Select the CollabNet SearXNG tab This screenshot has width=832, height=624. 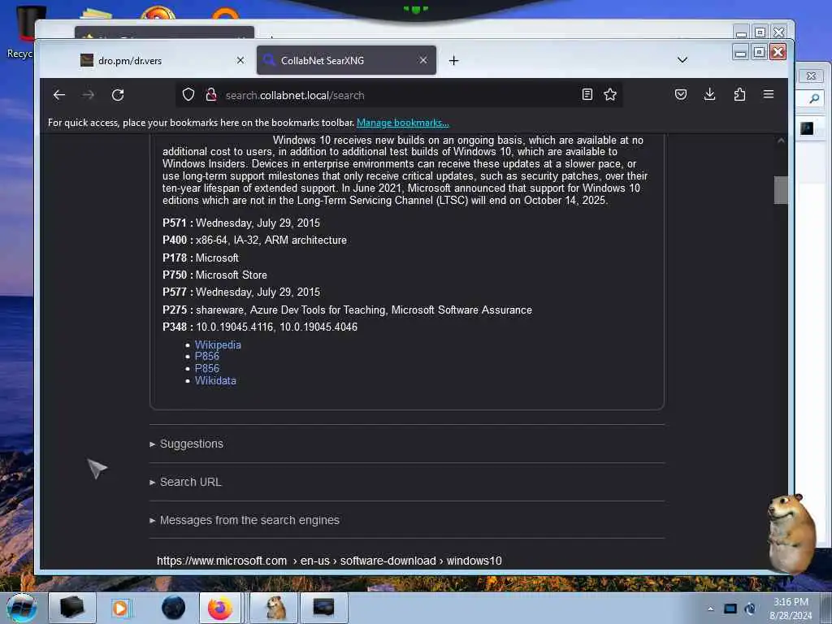[x=346, y=60]
